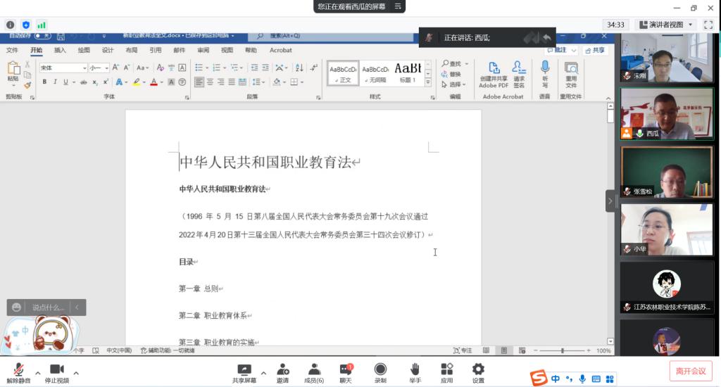Viewport: 721px width, 387px height.
Task: Open the 插入 ribbon tab
Action: coord(60,51)
